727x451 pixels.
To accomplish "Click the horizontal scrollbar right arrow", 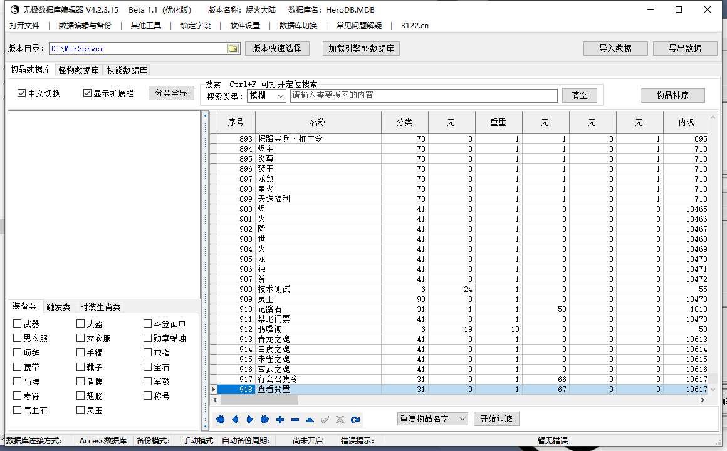I will (x=703, y=400).
